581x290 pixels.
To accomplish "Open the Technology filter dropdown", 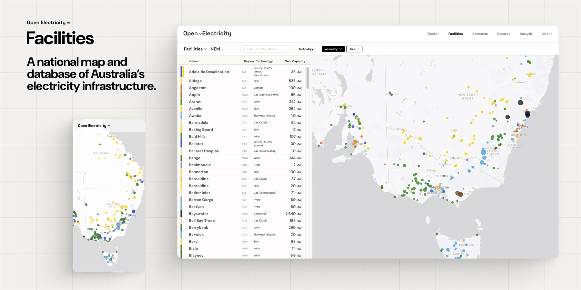I will 307,49.
